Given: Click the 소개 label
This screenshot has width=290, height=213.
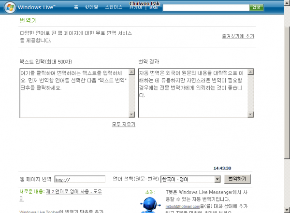Looking at the screenshot, I should (150, 192).
